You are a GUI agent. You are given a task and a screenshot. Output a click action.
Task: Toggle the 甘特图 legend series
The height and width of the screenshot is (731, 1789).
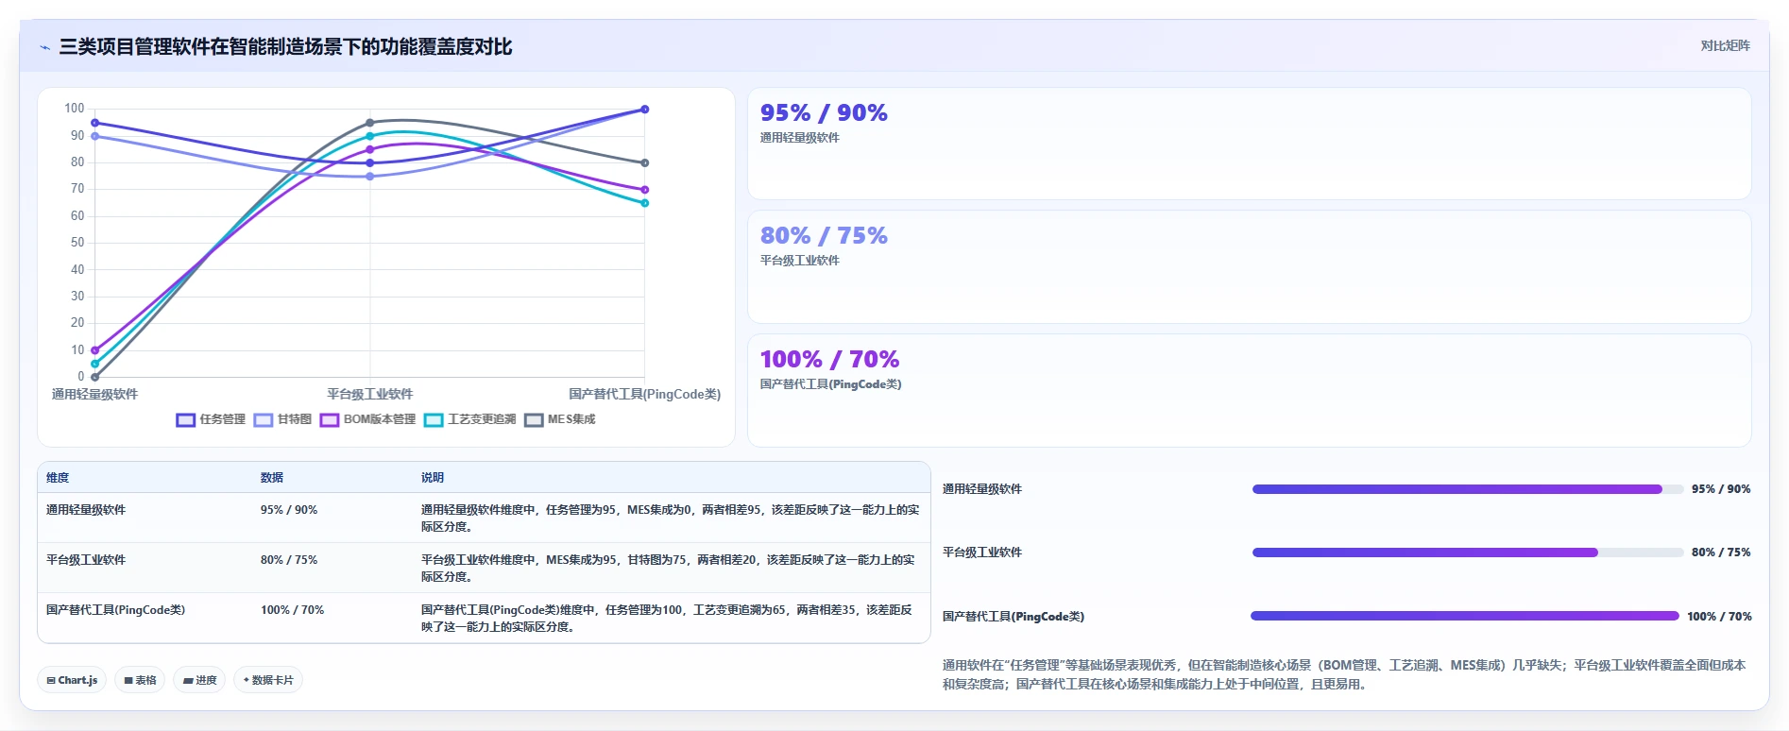(282, 419)
